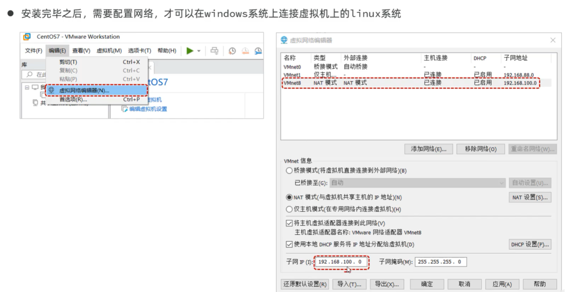This screenshot has width=568, height=292.
Task: Toggle 使用本地 DHCP 服务 checkbox
Action: (x=289, y=244)
